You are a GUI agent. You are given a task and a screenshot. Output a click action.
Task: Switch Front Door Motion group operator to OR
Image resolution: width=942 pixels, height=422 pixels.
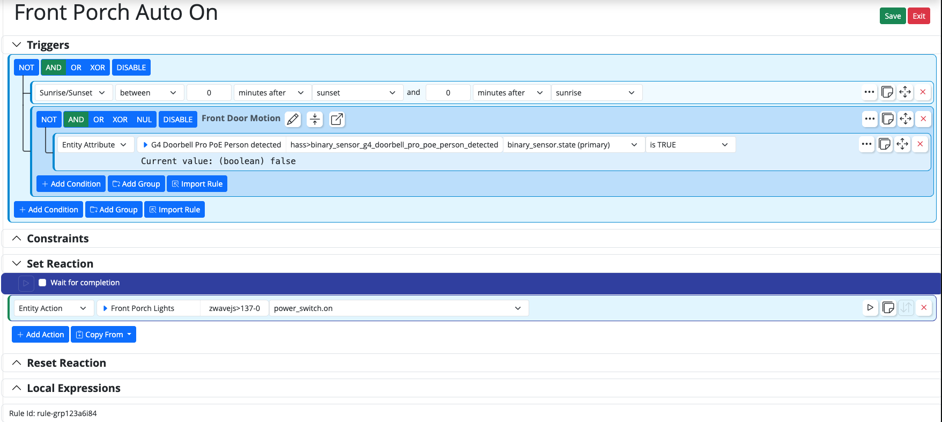pos(99,120)
